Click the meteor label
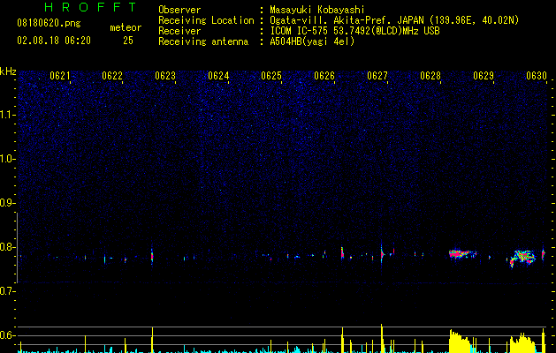The width and height of the screenshot is (556, 353). coord(126,27)
